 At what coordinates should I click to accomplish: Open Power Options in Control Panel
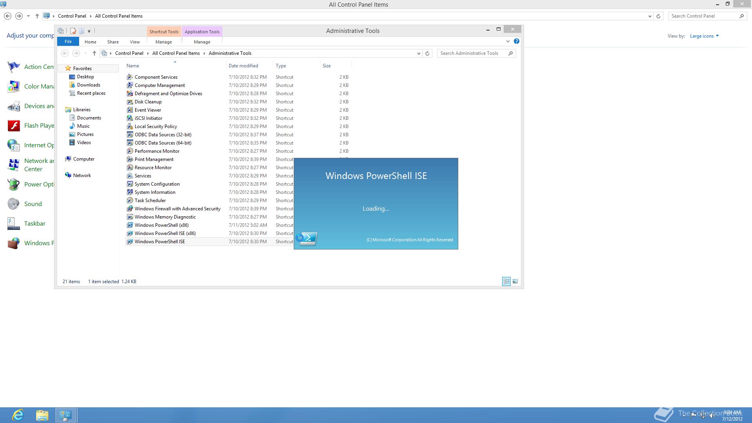[31, 184]
